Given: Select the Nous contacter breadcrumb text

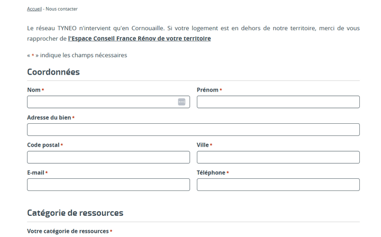Looking at the screenshot, I should (61, 9).
